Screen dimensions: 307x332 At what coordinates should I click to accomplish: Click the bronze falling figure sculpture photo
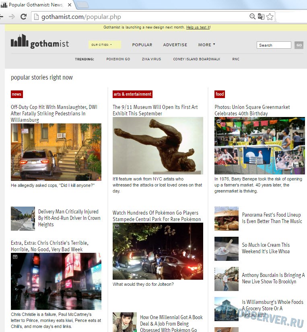158,146
